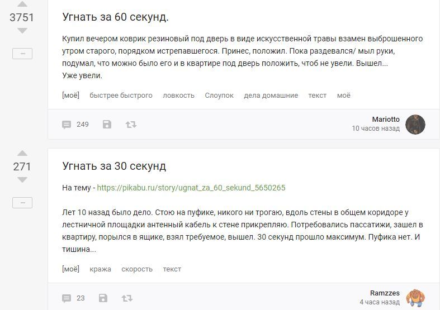Viewport: 440px width, 310px height.
Task: Open the post title "Угнать за 60 секунд."
Action: point(116,17)
